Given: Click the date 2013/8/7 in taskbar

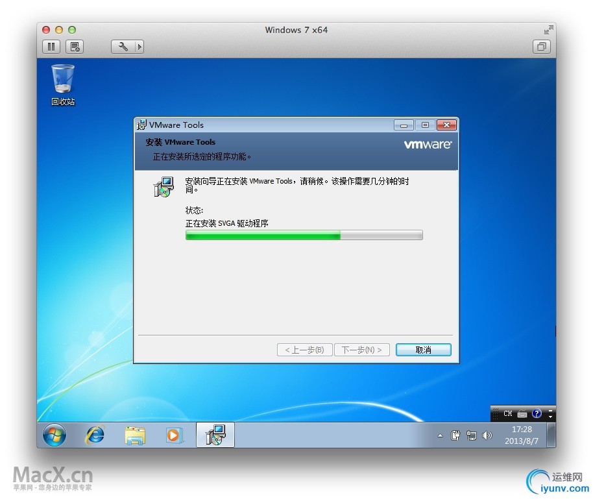Looking at the screenshot, I should point(522,441).
